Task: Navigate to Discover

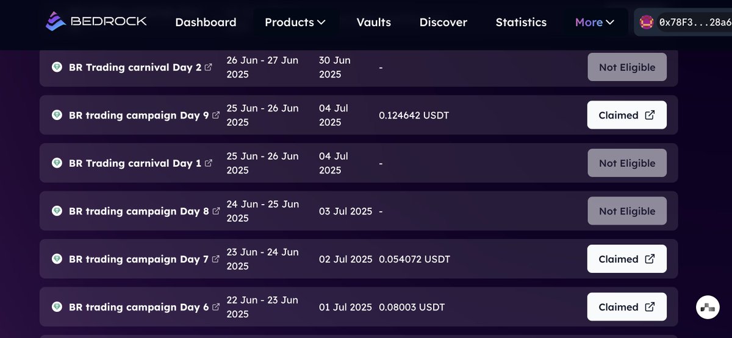Action: click(x=443, y=23)
